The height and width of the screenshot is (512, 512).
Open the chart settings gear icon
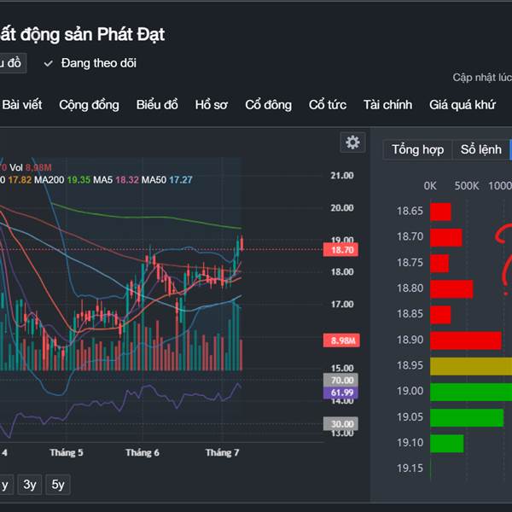(352, 143)
